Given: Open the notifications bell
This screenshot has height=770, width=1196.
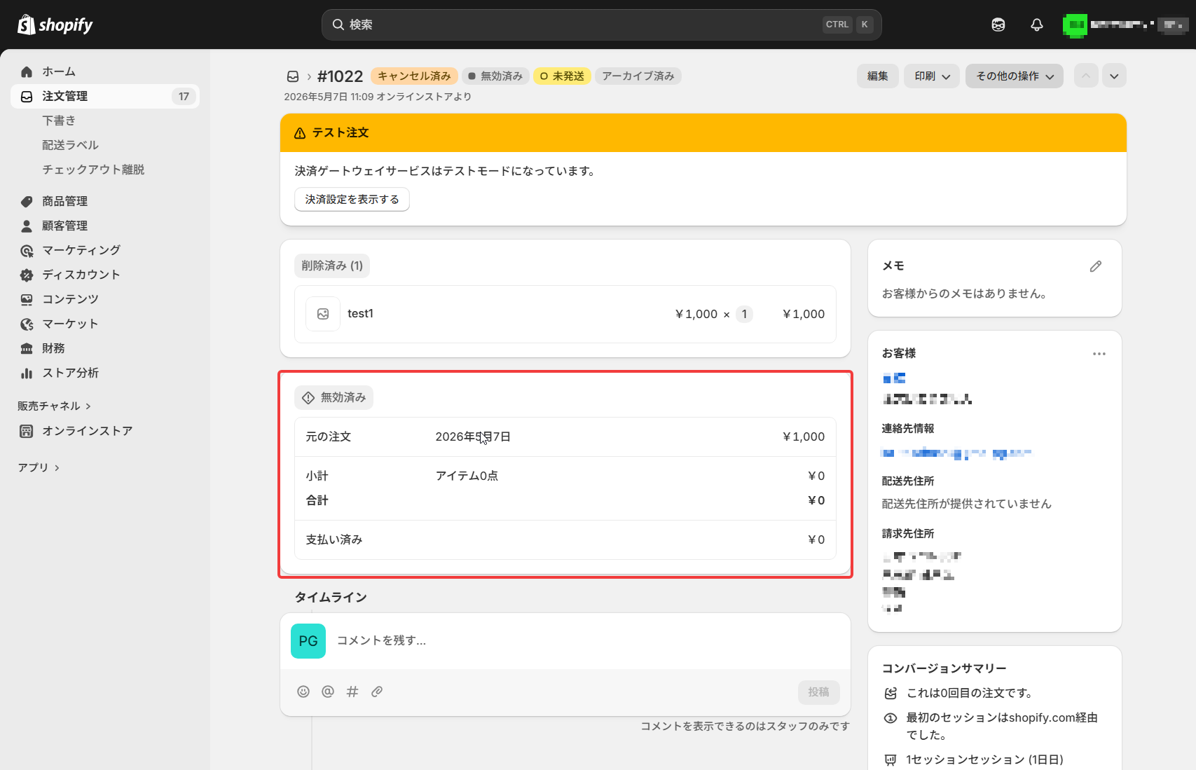Looking at the screenshot, I should tap(1037, 25).
